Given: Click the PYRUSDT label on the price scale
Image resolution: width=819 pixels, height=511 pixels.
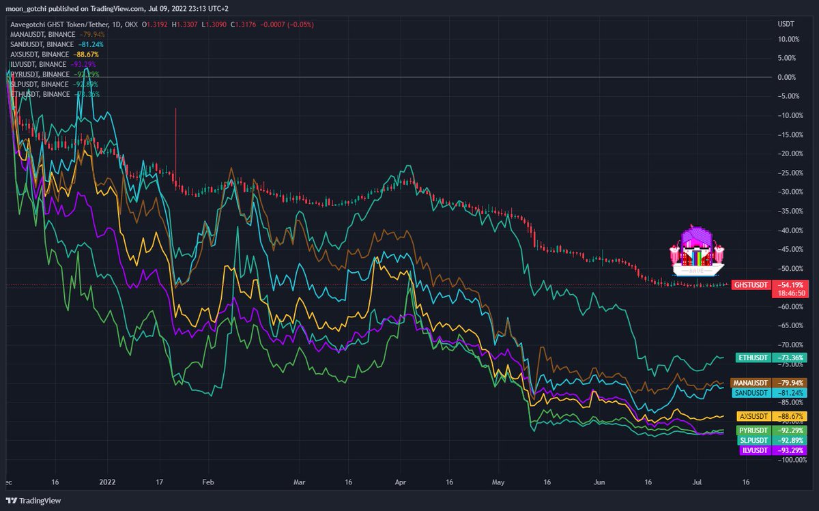Looking at the screenshot, I should [753, 430].
